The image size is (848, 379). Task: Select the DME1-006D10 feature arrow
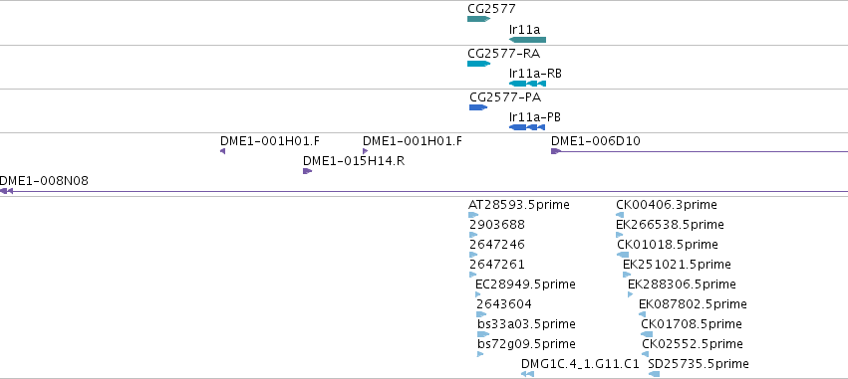555,151
